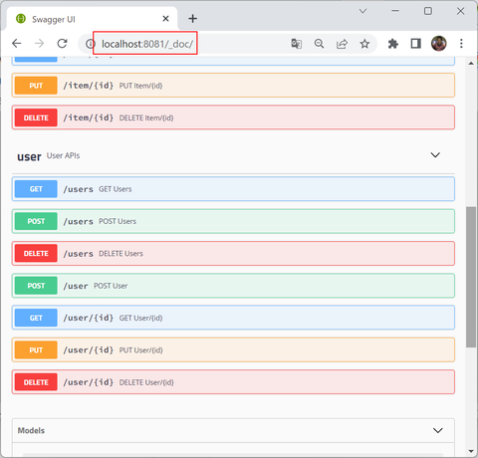
Task: Minimize the browser window
Action: pos(395,11)
